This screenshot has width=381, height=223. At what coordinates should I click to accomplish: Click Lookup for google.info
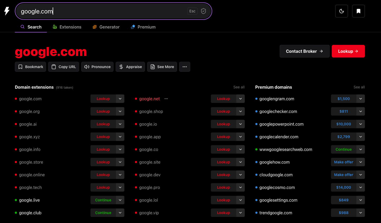[x=103, y=149]
